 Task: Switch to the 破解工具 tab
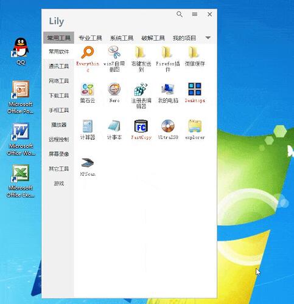point(153,38)
